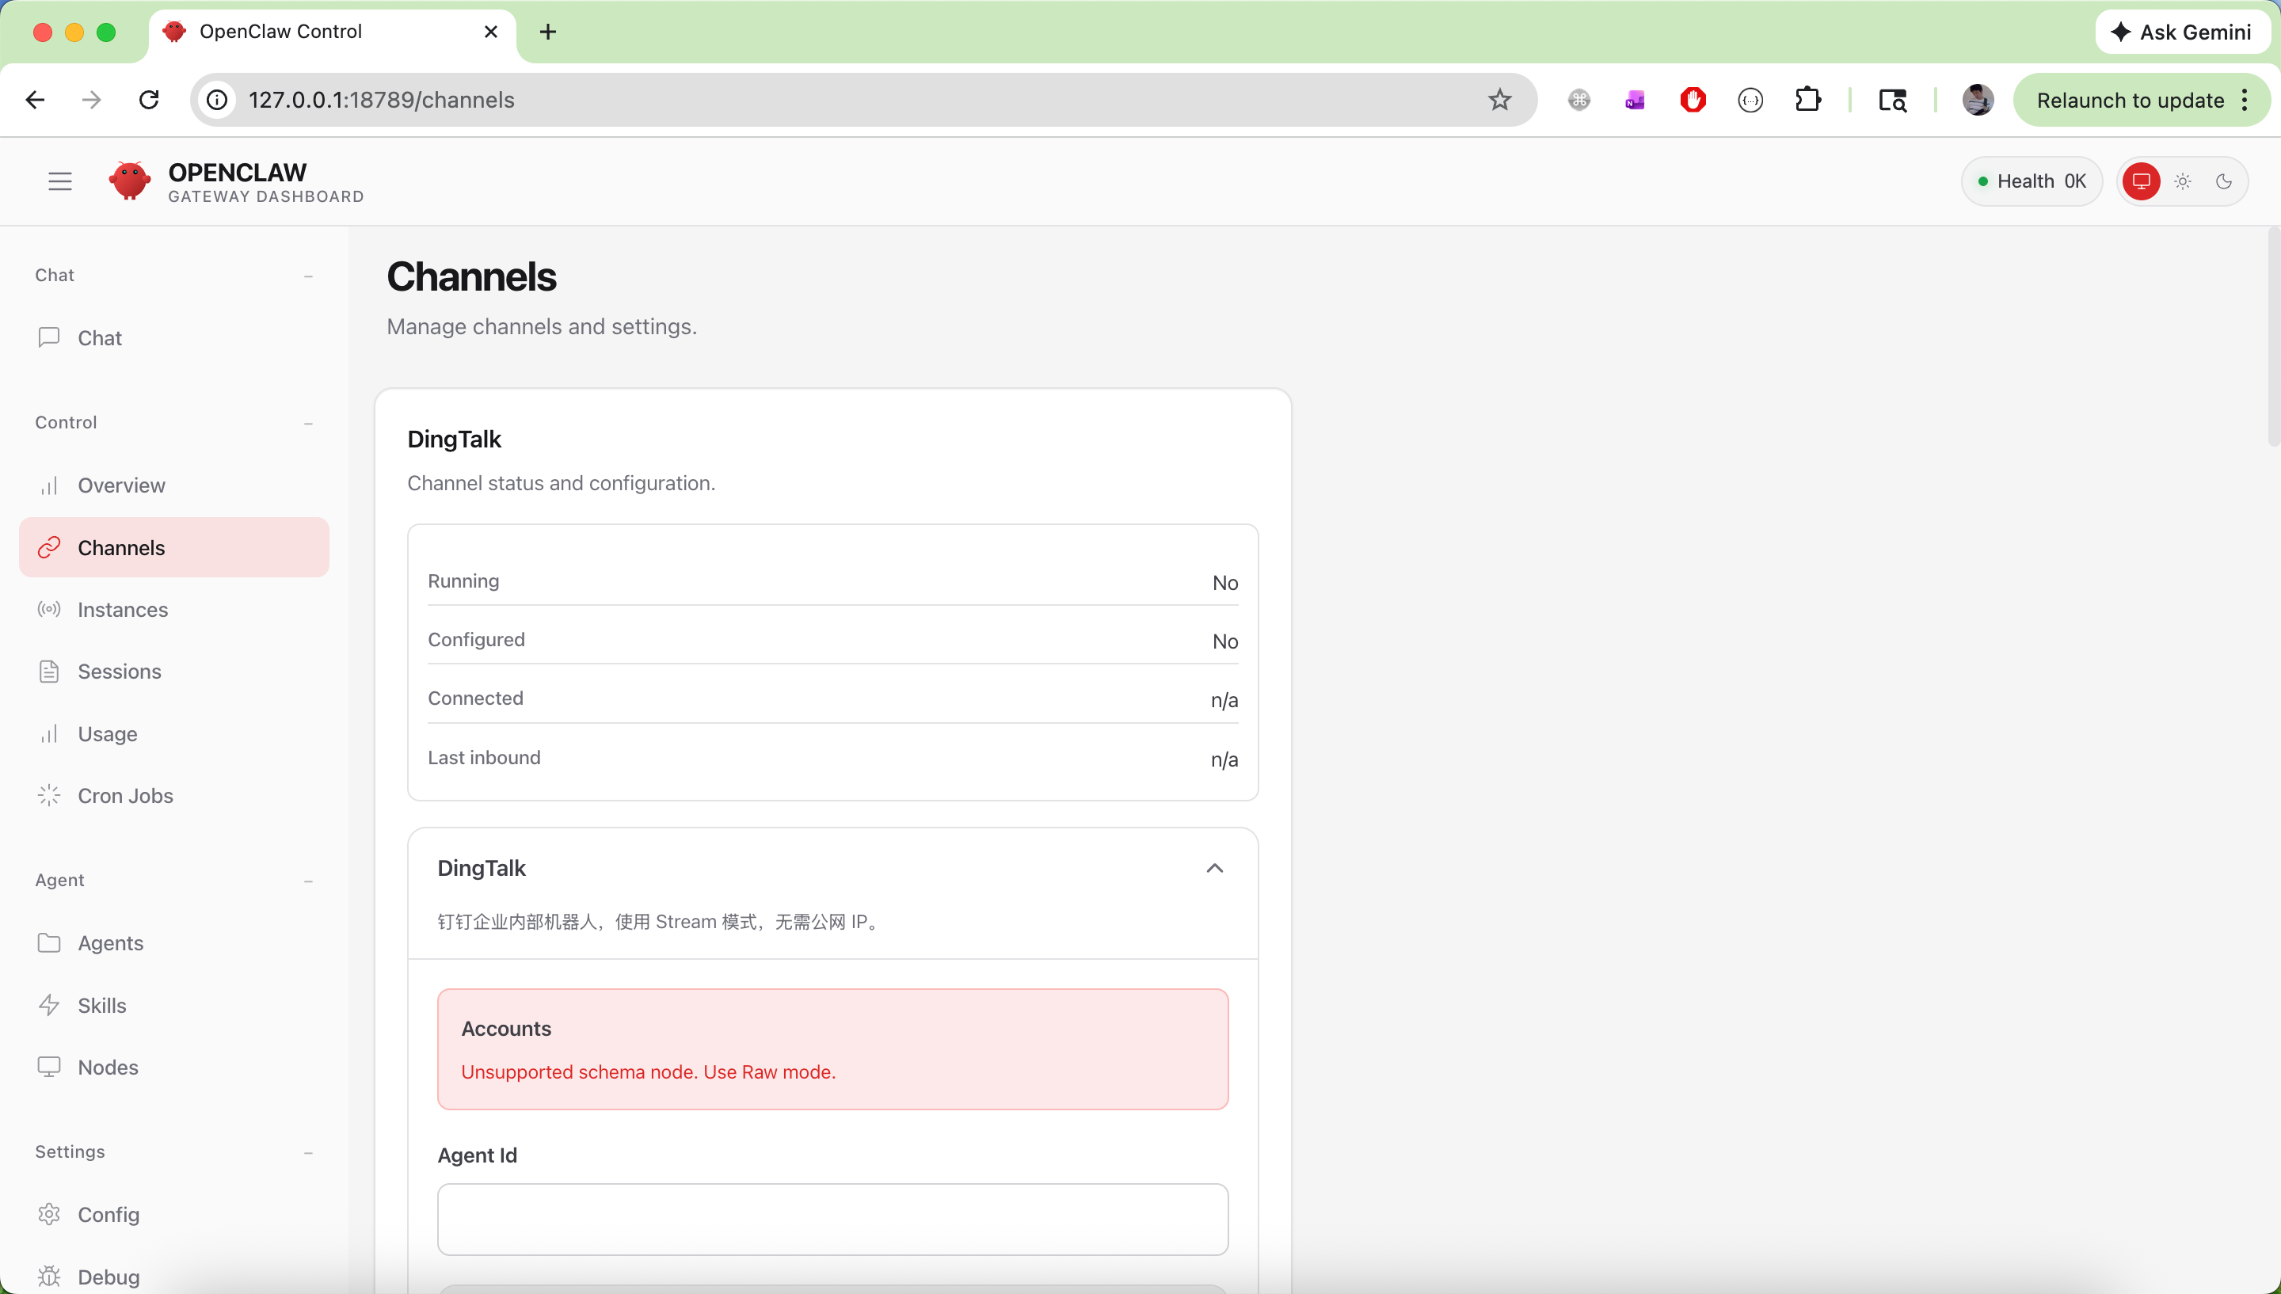This screenshot has height=1294, width=2281.
Task: Go to Instances in sidebar
Action: [x=123, y=610]
